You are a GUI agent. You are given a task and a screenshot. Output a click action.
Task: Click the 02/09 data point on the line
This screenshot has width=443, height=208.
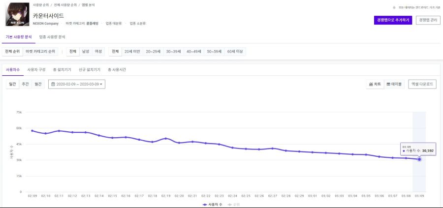[32, 131]
